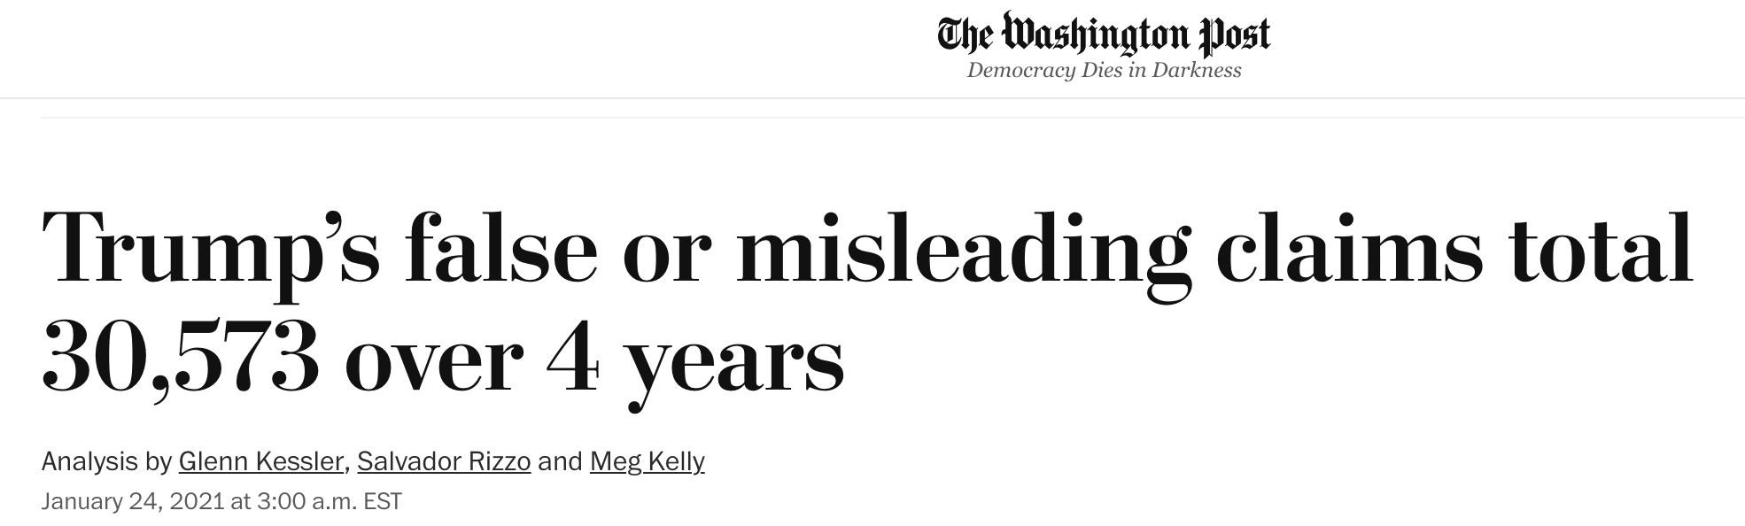Image resolution: width=1745 pixels, height=526 pixels.
Task: Click the 3:00 a.m. EST time
Action: point(329,502)
